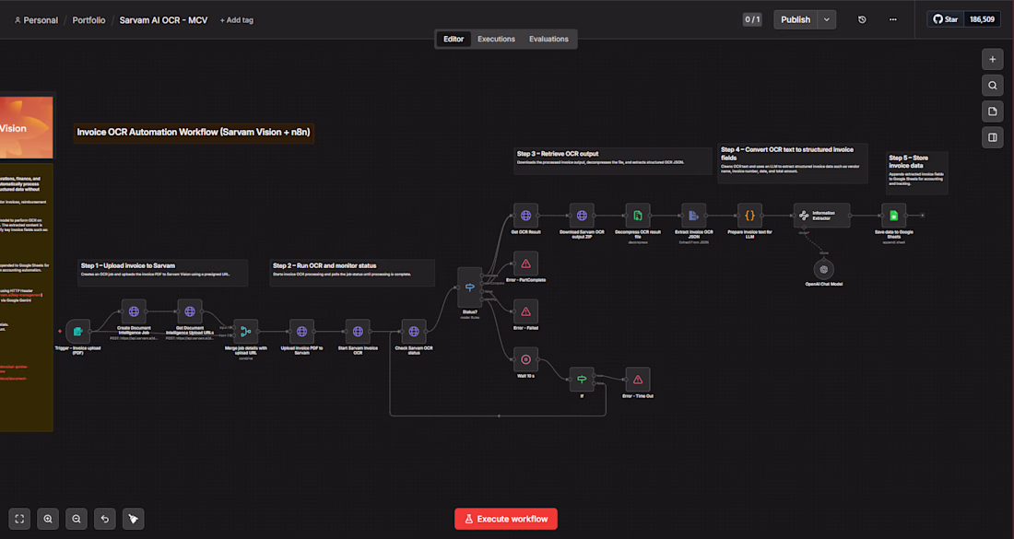Switch to the Evaluations tab

[548, 39]
